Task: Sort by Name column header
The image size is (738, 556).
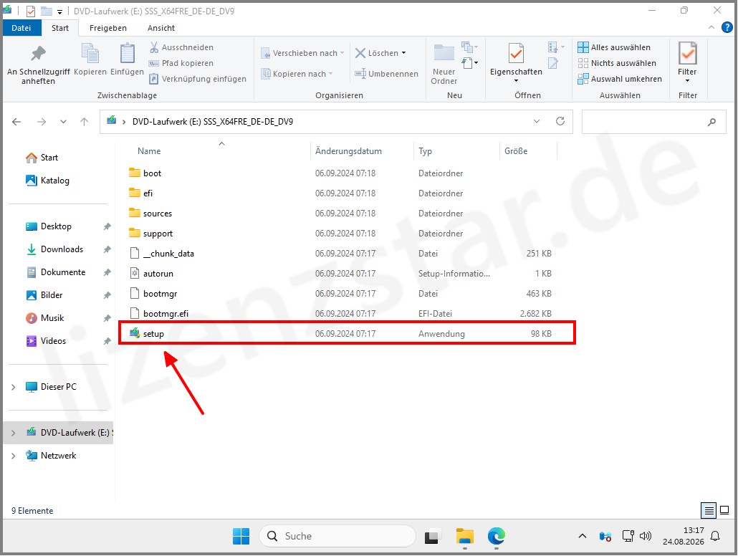Action: click(149, 151)
